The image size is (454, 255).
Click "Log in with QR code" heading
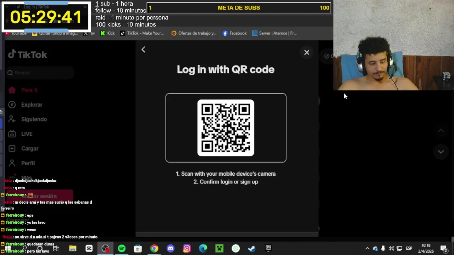(226, 69)
